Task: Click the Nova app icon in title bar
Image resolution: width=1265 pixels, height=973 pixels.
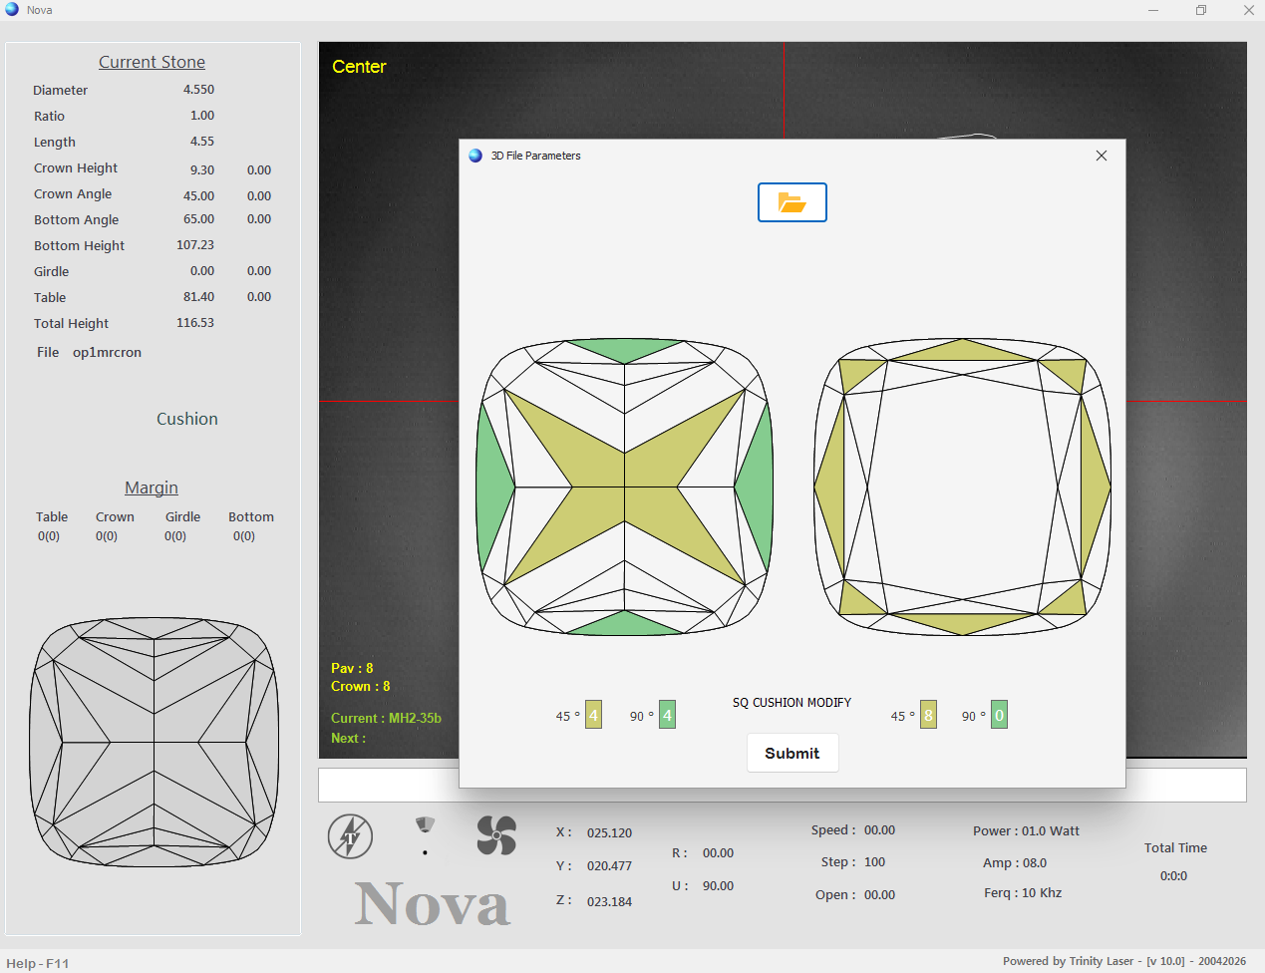Action: tap(12, 10)
